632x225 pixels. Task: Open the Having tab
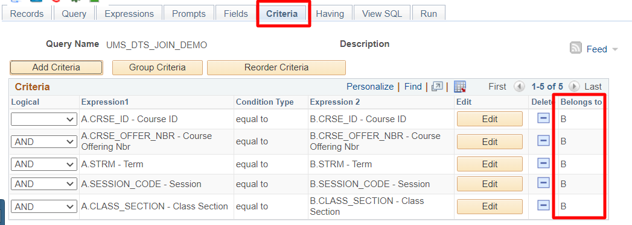[330, 14]
